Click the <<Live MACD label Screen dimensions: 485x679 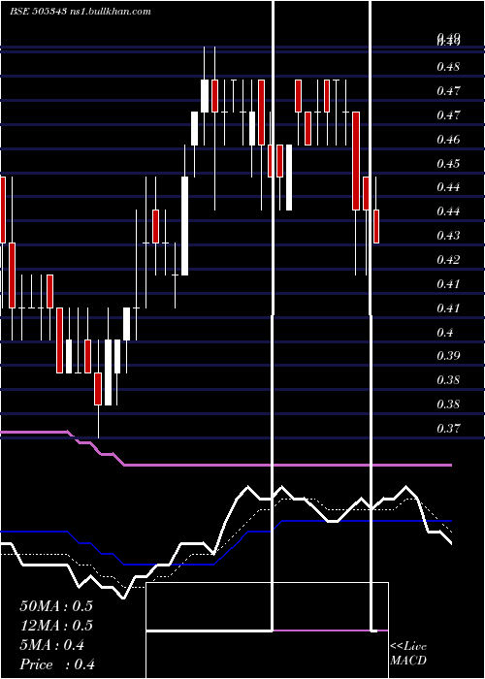pos(408,654)
